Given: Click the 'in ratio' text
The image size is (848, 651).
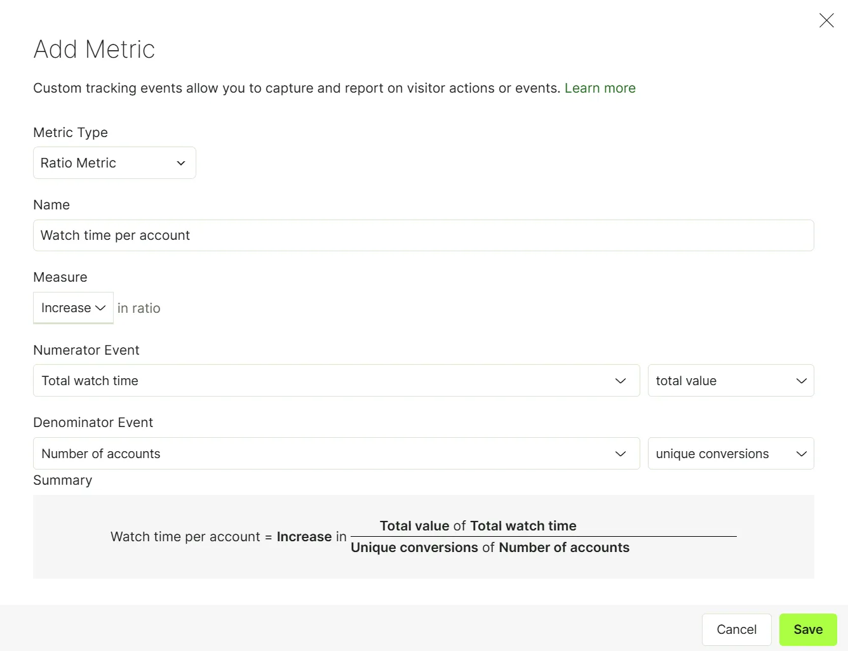Looking at the screenshot, I should pyautogui.click(x=138, y=308).
